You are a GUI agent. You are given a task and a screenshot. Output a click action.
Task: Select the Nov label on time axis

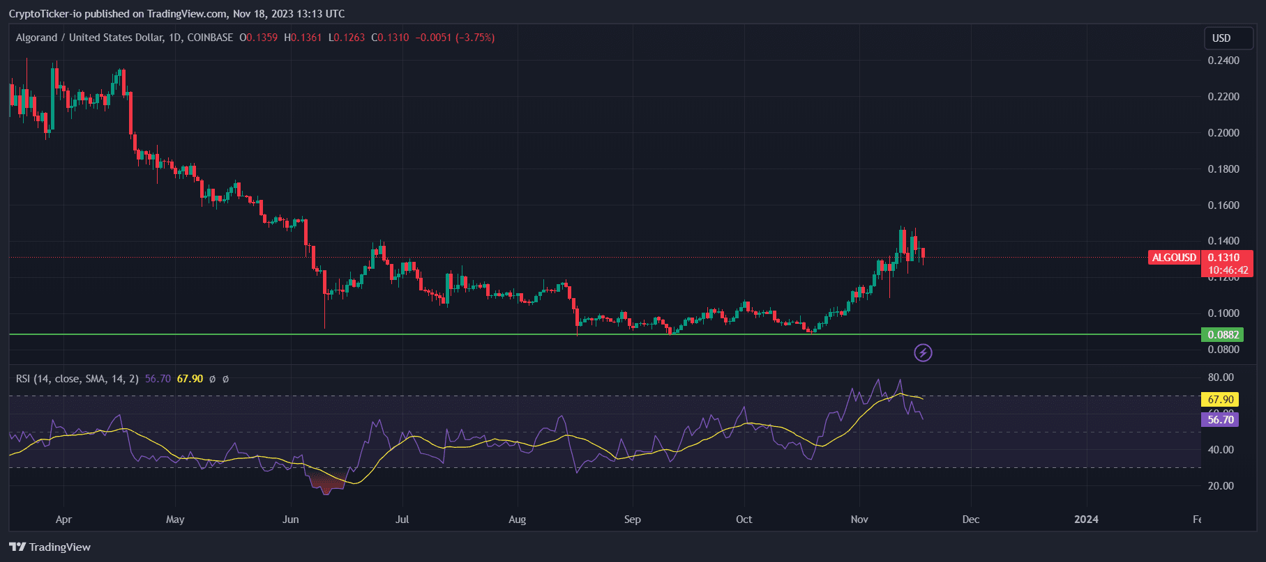point(859,520)
